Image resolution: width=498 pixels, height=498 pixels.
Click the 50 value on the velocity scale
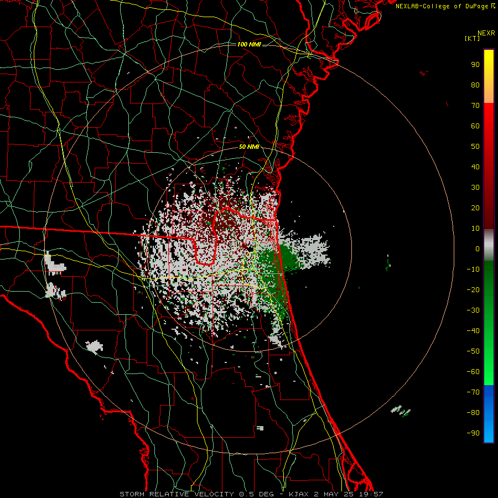tap(475, 147)
